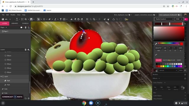This screenshot has width=189, height=106.
Task: Pick a color with the eyedropper
Action: coord(156,44)
